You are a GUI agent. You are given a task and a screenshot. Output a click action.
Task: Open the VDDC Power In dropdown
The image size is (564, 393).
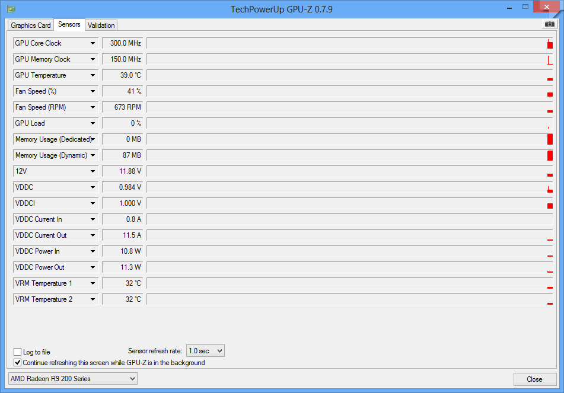[x=56, y=251]
